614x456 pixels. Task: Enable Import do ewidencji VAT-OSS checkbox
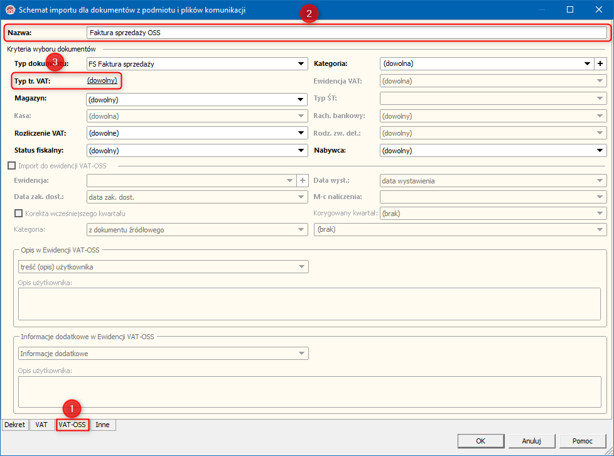[11, 166]
